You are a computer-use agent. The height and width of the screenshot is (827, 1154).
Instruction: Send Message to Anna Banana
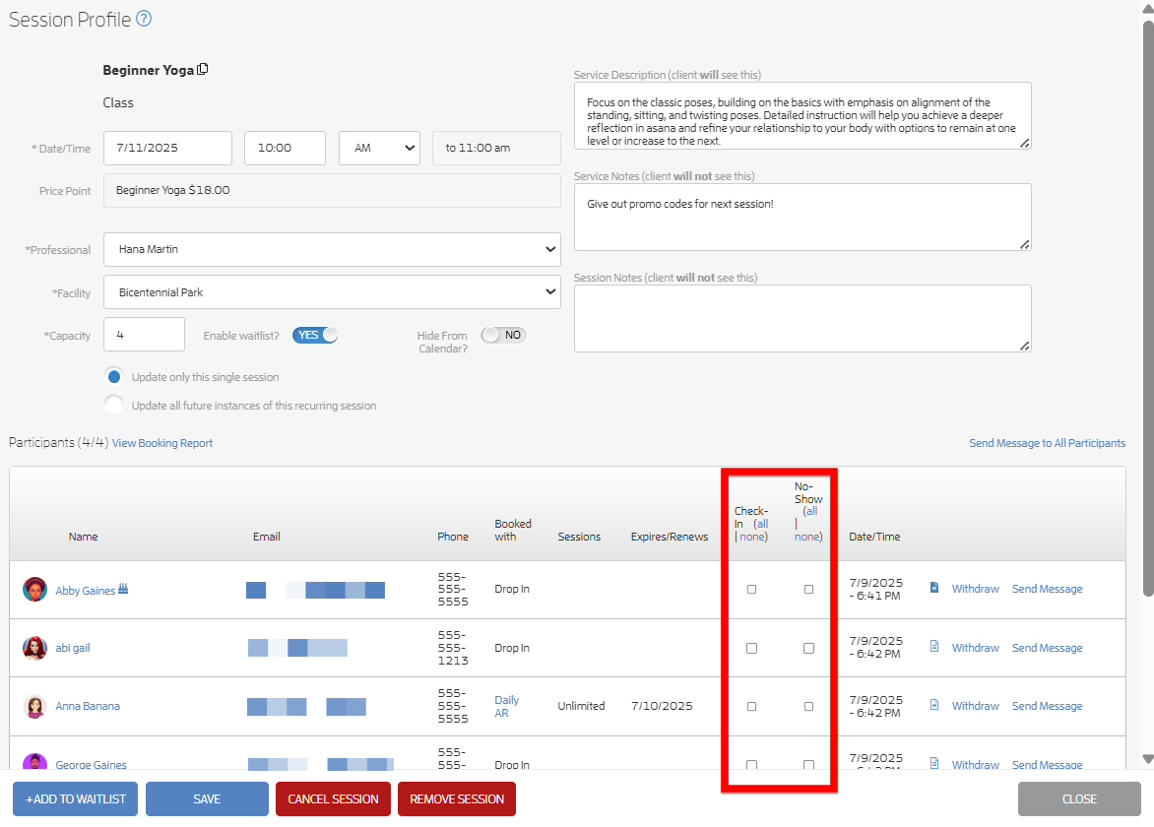pyautogui.click(x=1048, y=706)
